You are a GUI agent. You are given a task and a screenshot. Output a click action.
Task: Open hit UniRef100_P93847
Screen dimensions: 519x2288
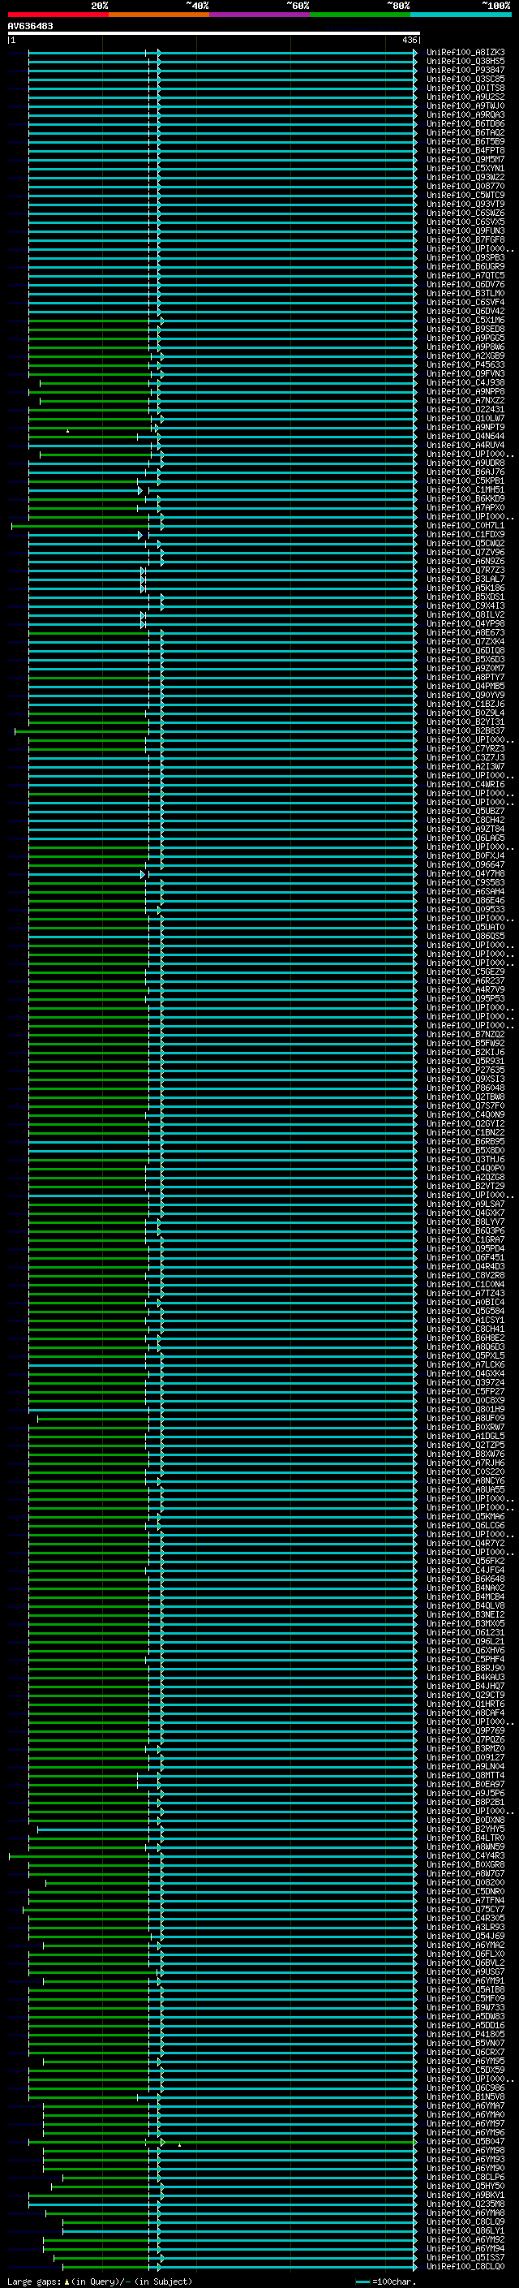tap(465, 70)
